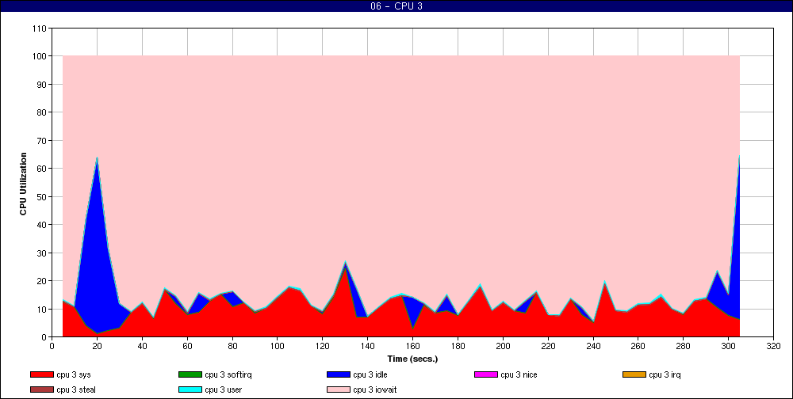Click the blue cpu 3 idle legend swatch
793x399 pixels.
338,374
